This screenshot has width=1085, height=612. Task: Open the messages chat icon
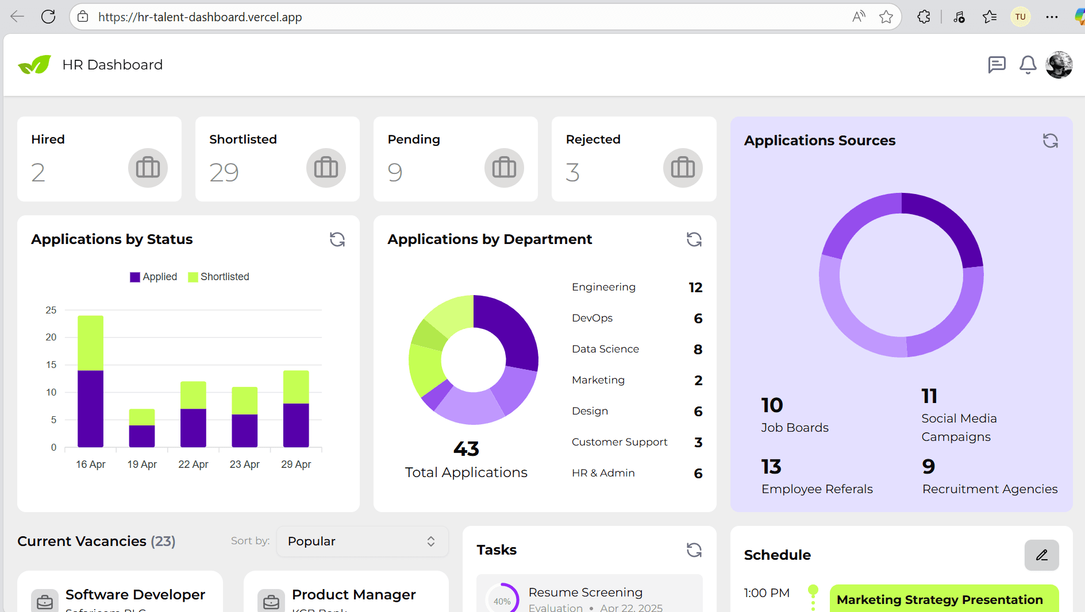[x=996, y=65]
